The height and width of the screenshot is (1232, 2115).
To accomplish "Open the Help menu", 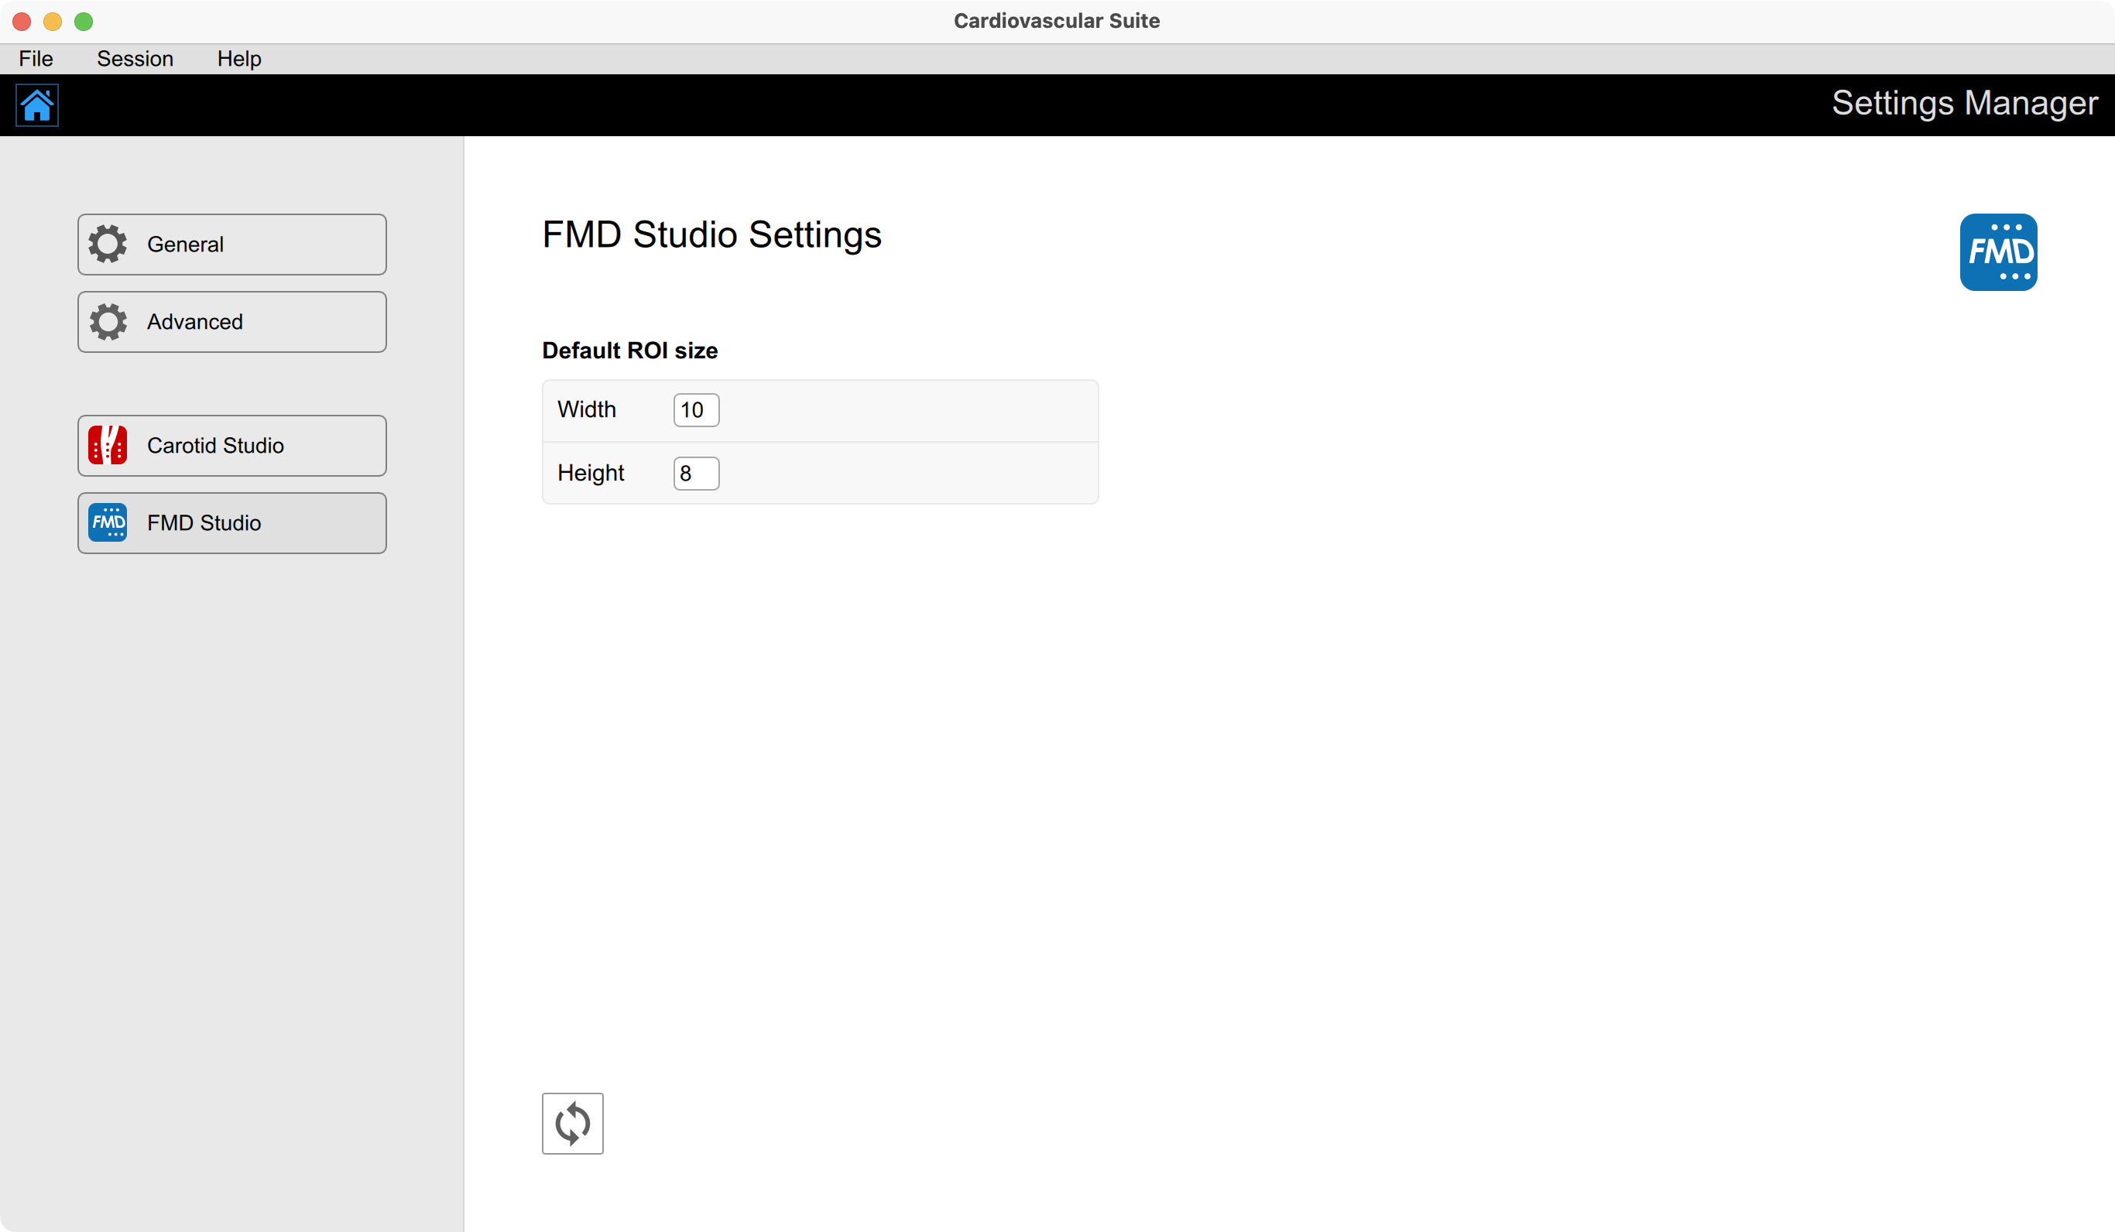I will 239,58.
